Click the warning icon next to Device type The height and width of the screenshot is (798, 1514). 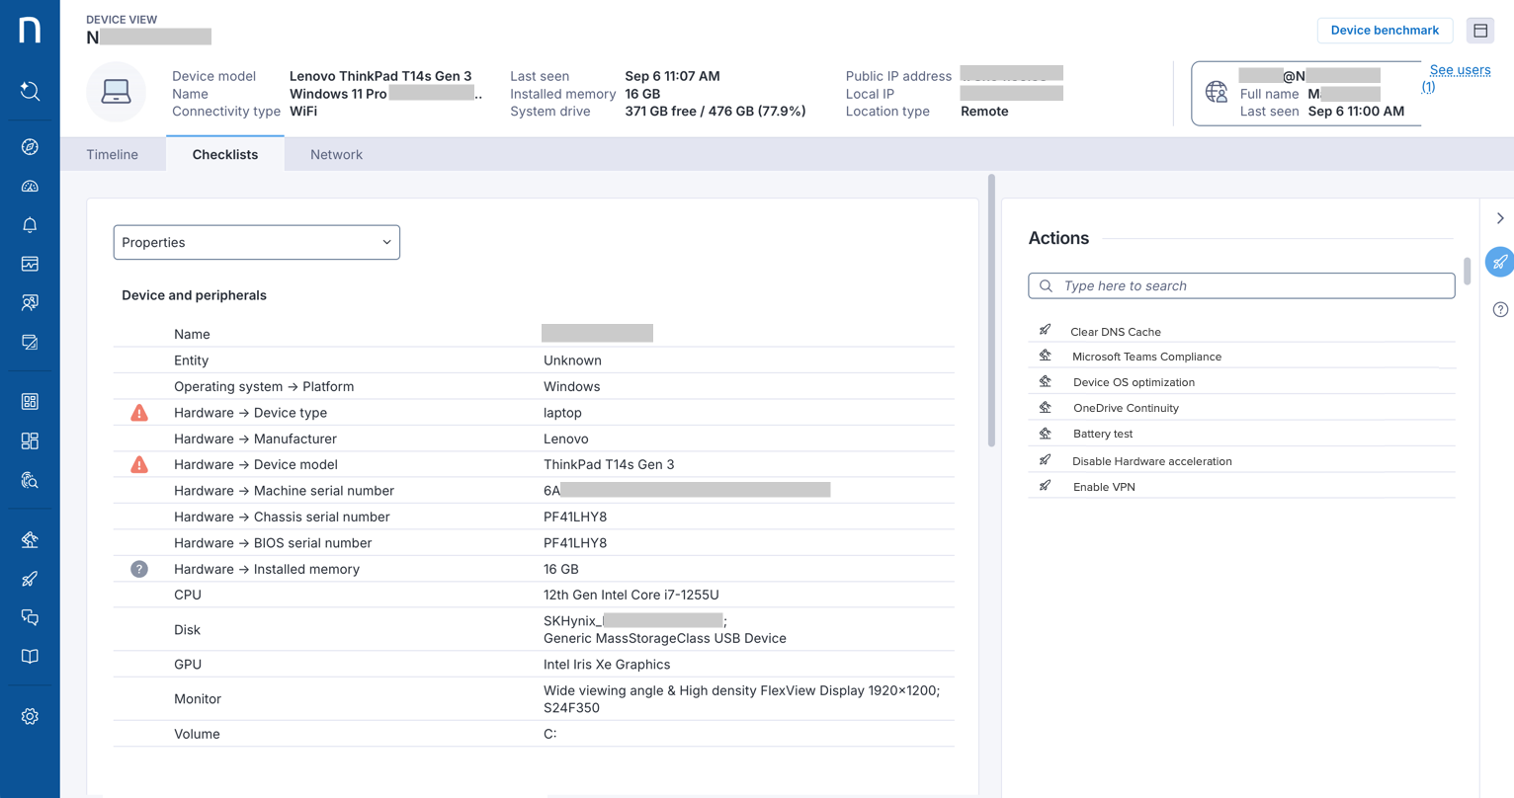point(138,412)
